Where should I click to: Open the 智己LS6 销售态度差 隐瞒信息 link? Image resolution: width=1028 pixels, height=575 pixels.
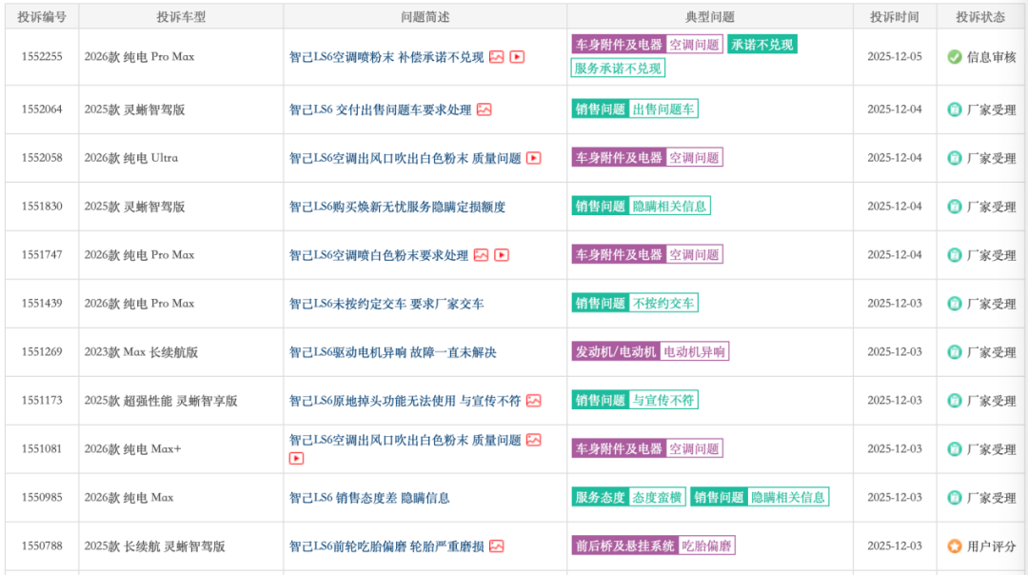point(369,498)
